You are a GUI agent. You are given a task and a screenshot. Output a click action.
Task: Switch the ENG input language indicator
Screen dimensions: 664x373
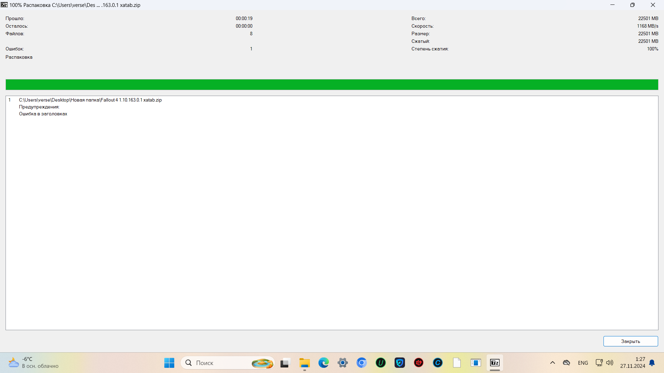tap(583, 363)
